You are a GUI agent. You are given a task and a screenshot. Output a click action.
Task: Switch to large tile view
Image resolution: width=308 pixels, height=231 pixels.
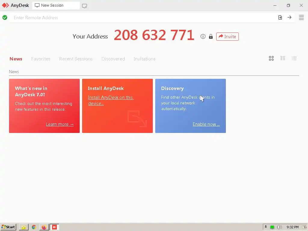(x=271, y=58)
